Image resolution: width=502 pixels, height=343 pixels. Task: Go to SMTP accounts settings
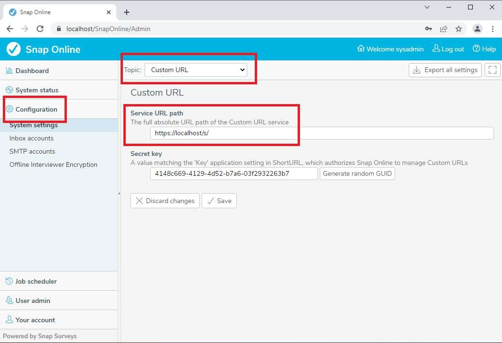click(x=32, y=151)
